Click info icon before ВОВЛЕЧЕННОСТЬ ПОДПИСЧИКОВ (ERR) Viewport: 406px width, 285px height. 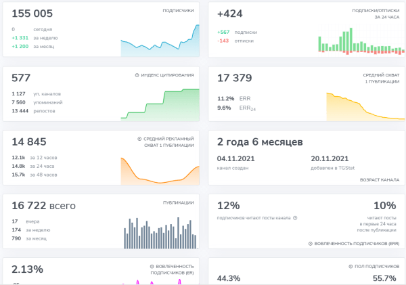click(x=309, y=243)
